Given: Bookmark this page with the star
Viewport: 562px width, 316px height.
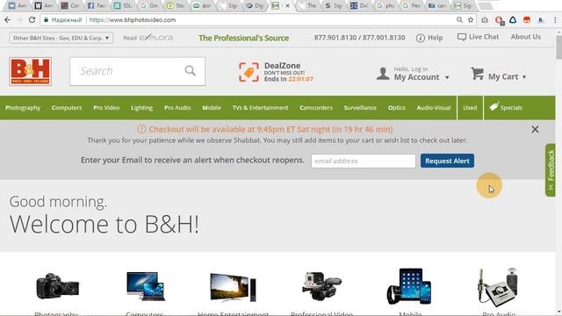Looking at the screenshot, I should click(x=471, y=19).
